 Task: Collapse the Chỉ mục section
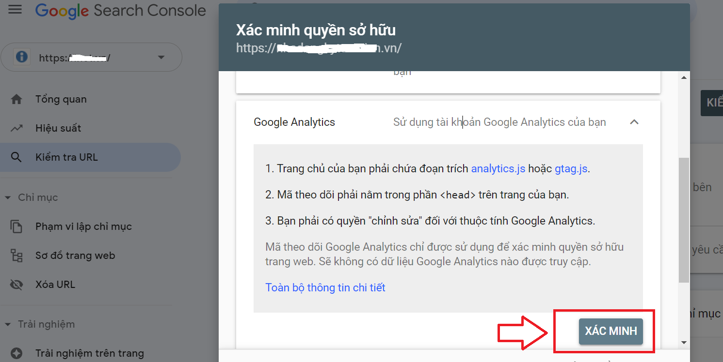click(8, 197)
